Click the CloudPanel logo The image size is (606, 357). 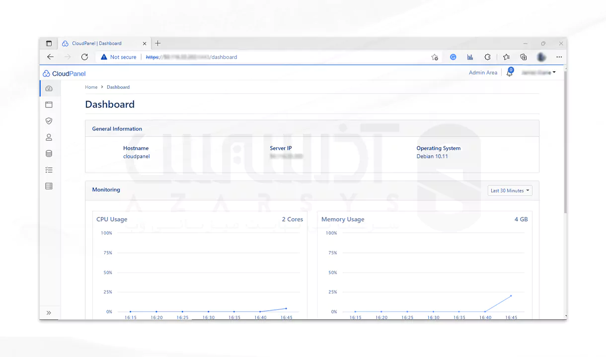click(64, 73)
